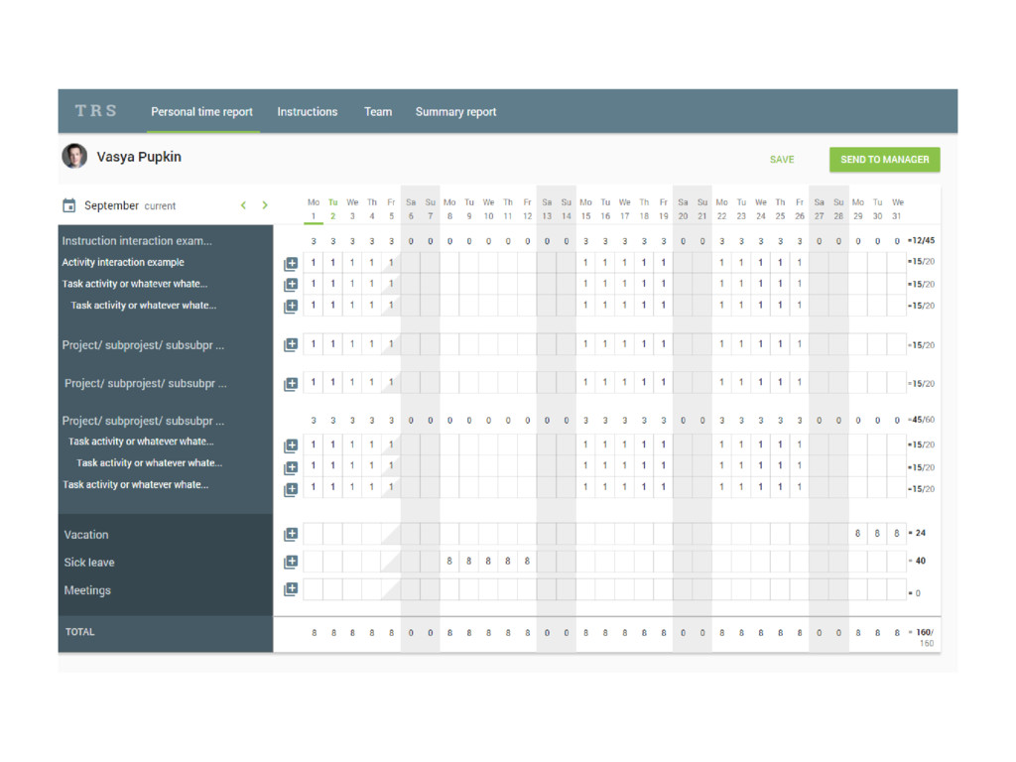
Task: Open the Team tab
Action: [378, 111]
